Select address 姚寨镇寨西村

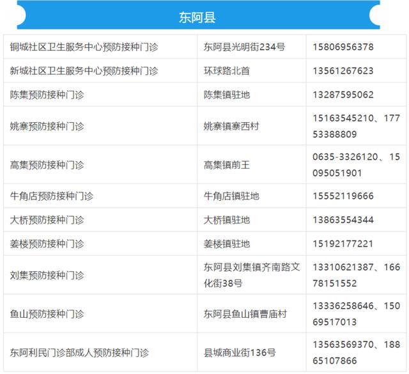click(x=231, y=126)
